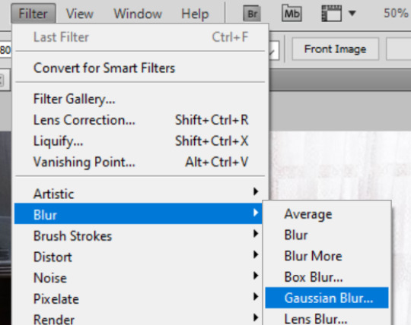This screenshot has width=411, height=325.
Task: Open the View Extras dropdown arrow
Action: [352, 13]
